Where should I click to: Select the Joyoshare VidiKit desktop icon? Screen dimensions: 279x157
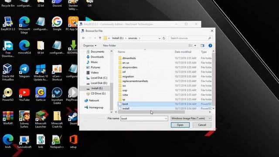point(57,96)
